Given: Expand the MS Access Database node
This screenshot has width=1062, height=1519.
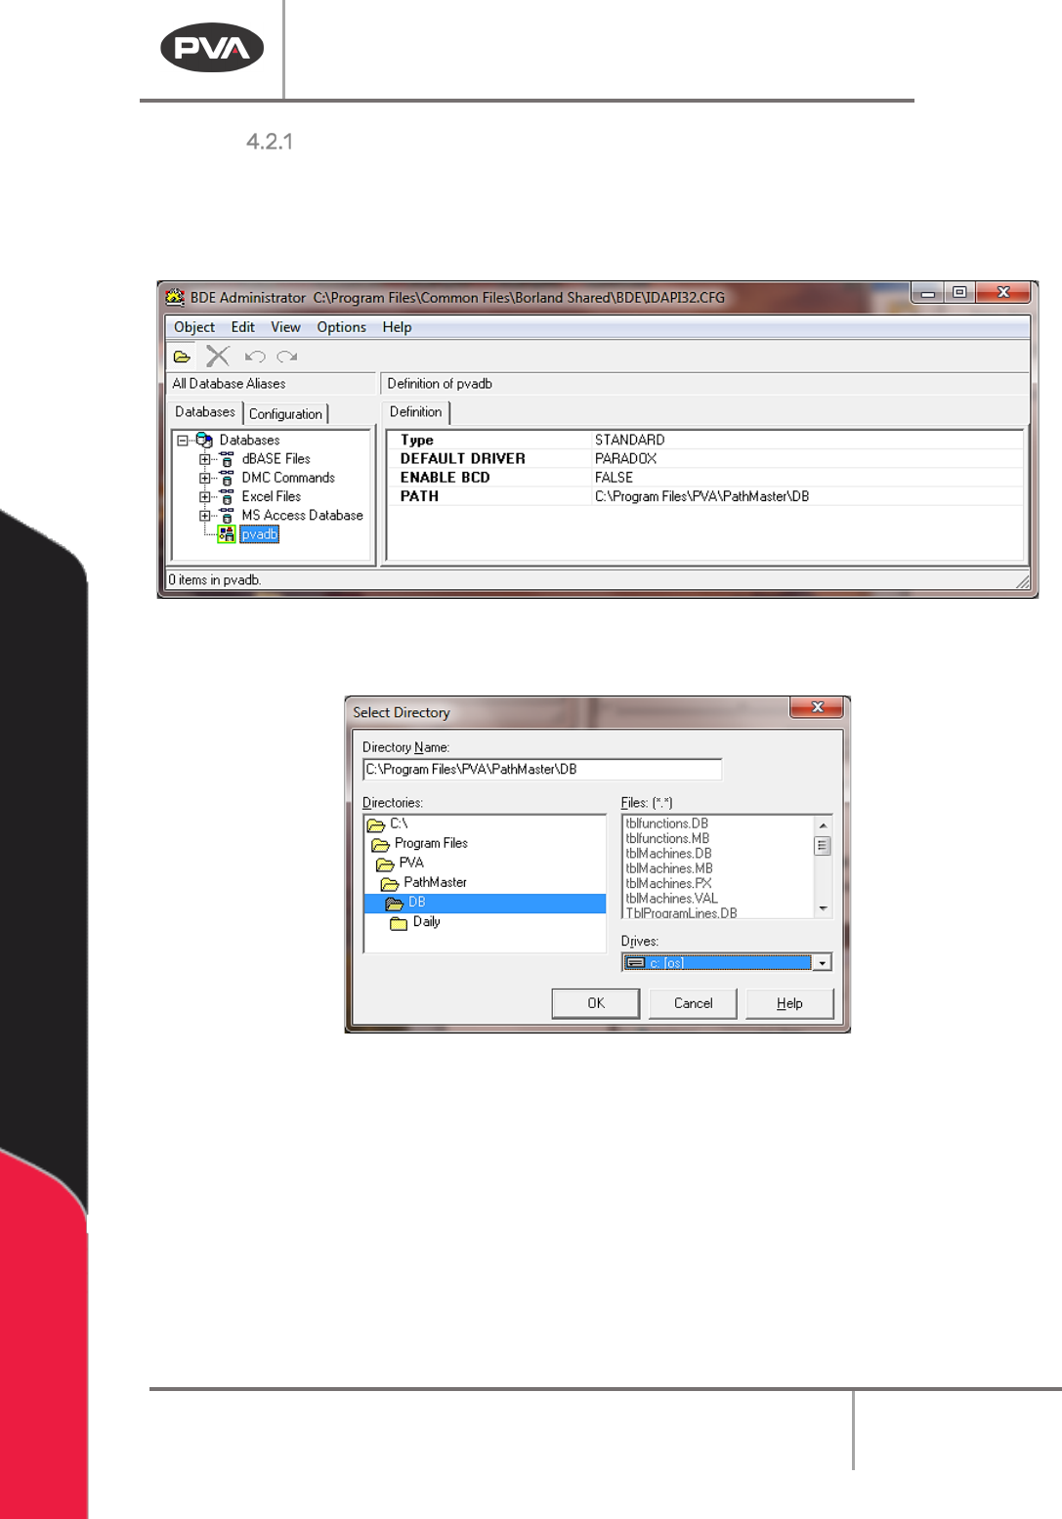Looking at the screenshot, I should (x=205, y=516).
